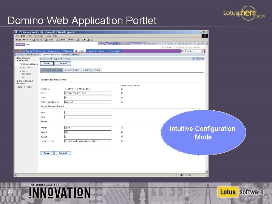Open the Developers Area sub-tab

[x=51, y=54]
